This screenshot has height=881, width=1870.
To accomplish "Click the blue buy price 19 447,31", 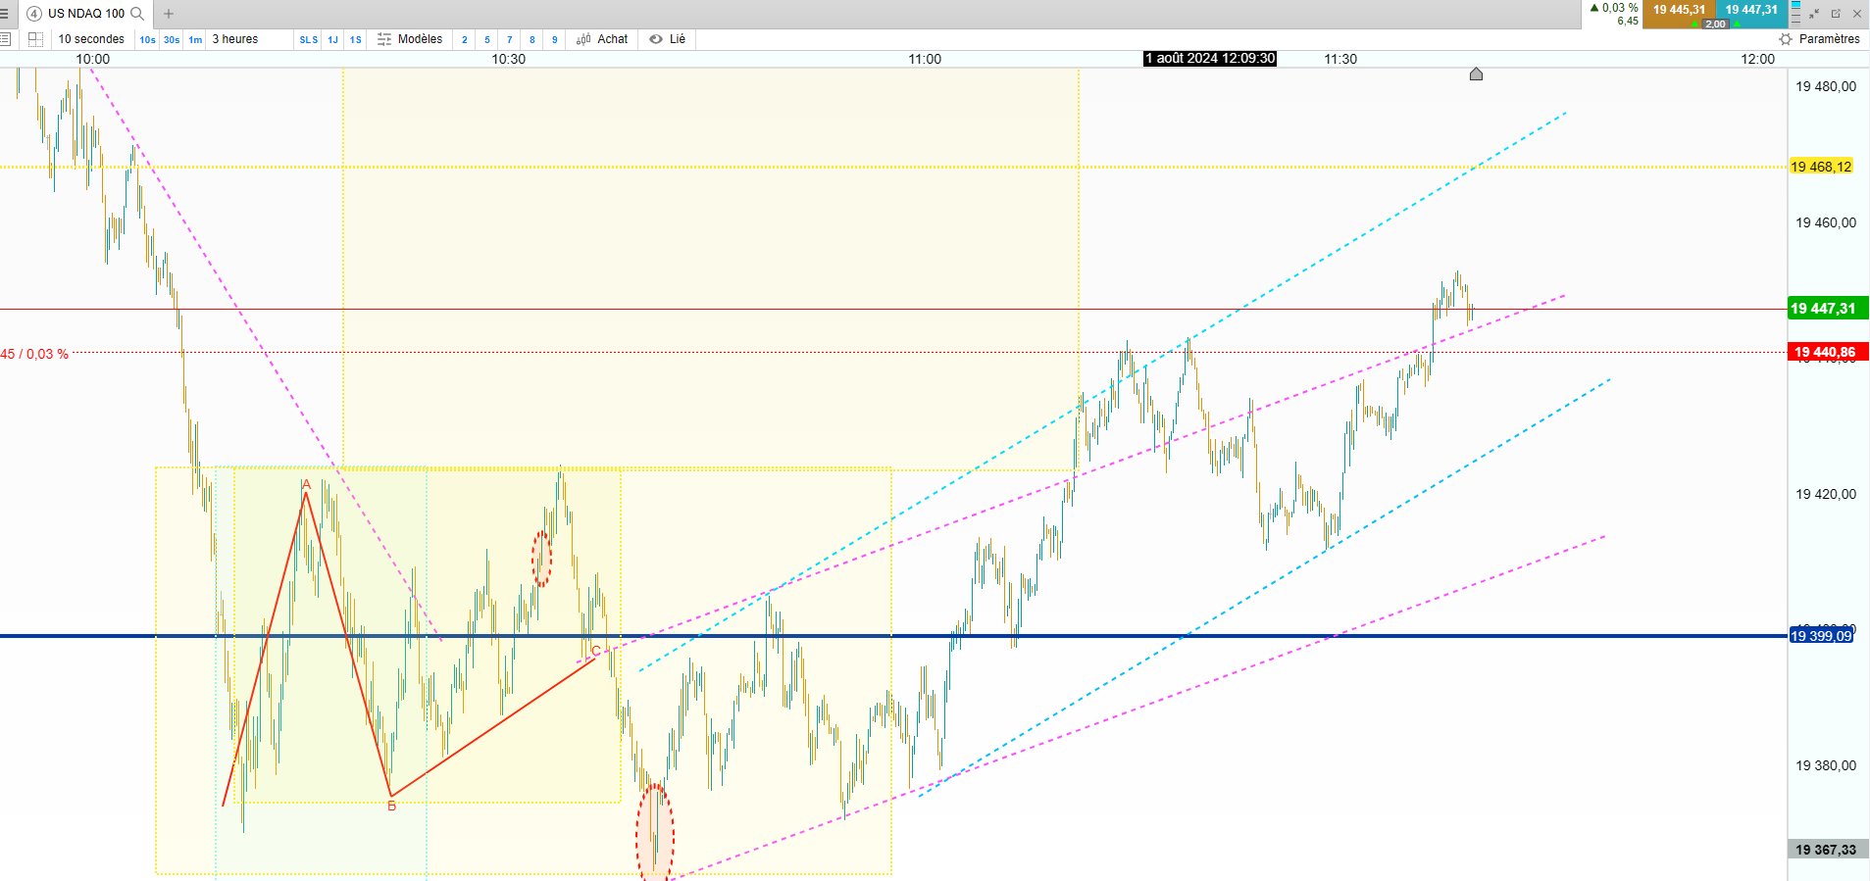I will (1751, 10).
